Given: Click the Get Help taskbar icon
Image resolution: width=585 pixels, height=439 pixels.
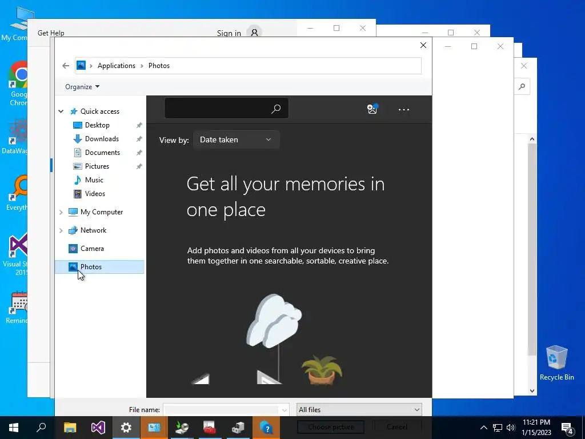Looking at the screenshot, I should [266, 428].
